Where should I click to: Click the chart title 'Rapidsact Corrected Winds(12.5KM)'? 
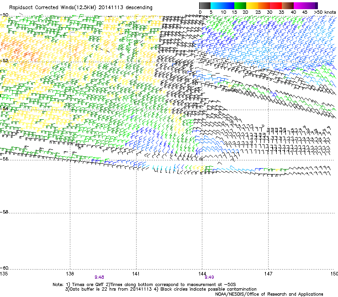(53, 8)
